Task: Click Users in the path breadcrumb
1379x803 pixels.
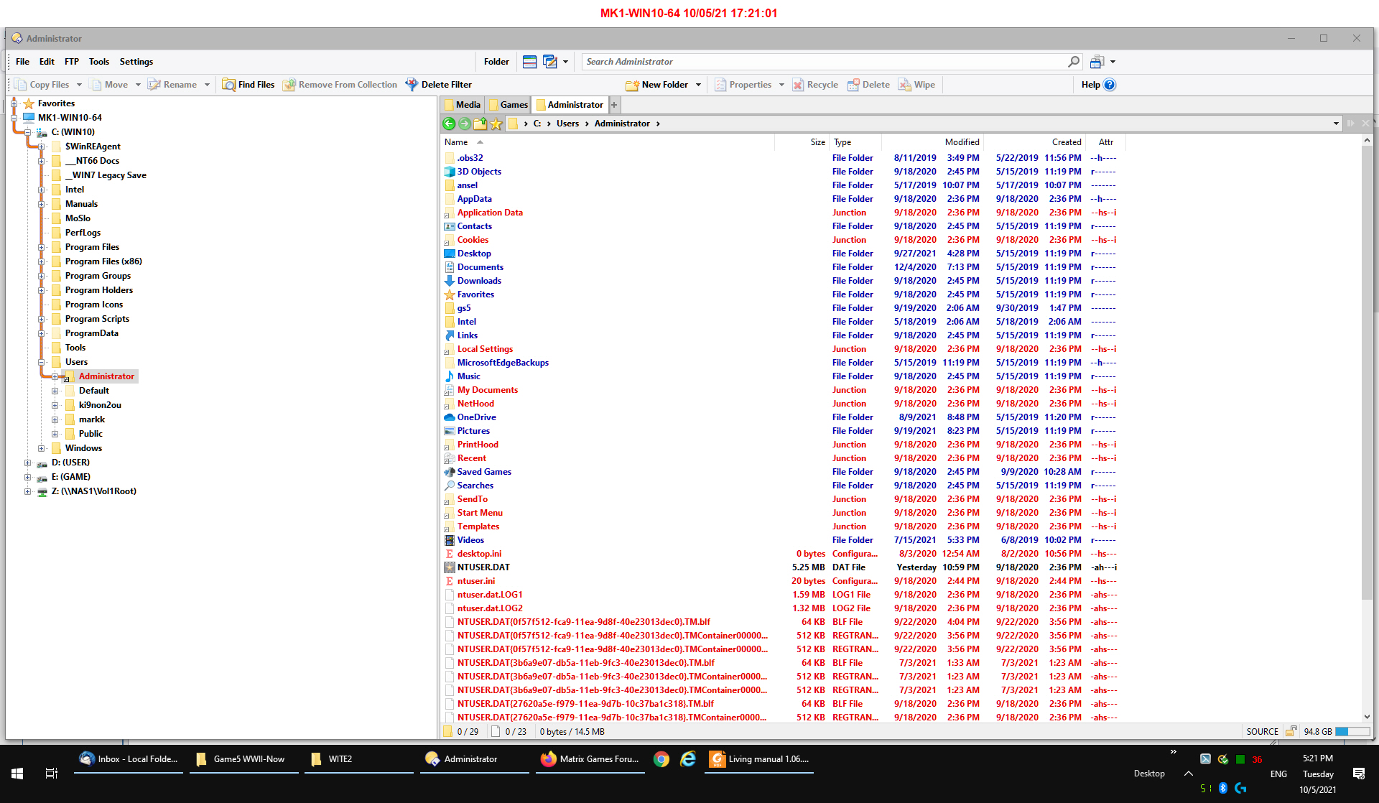Action: (567, 124)
